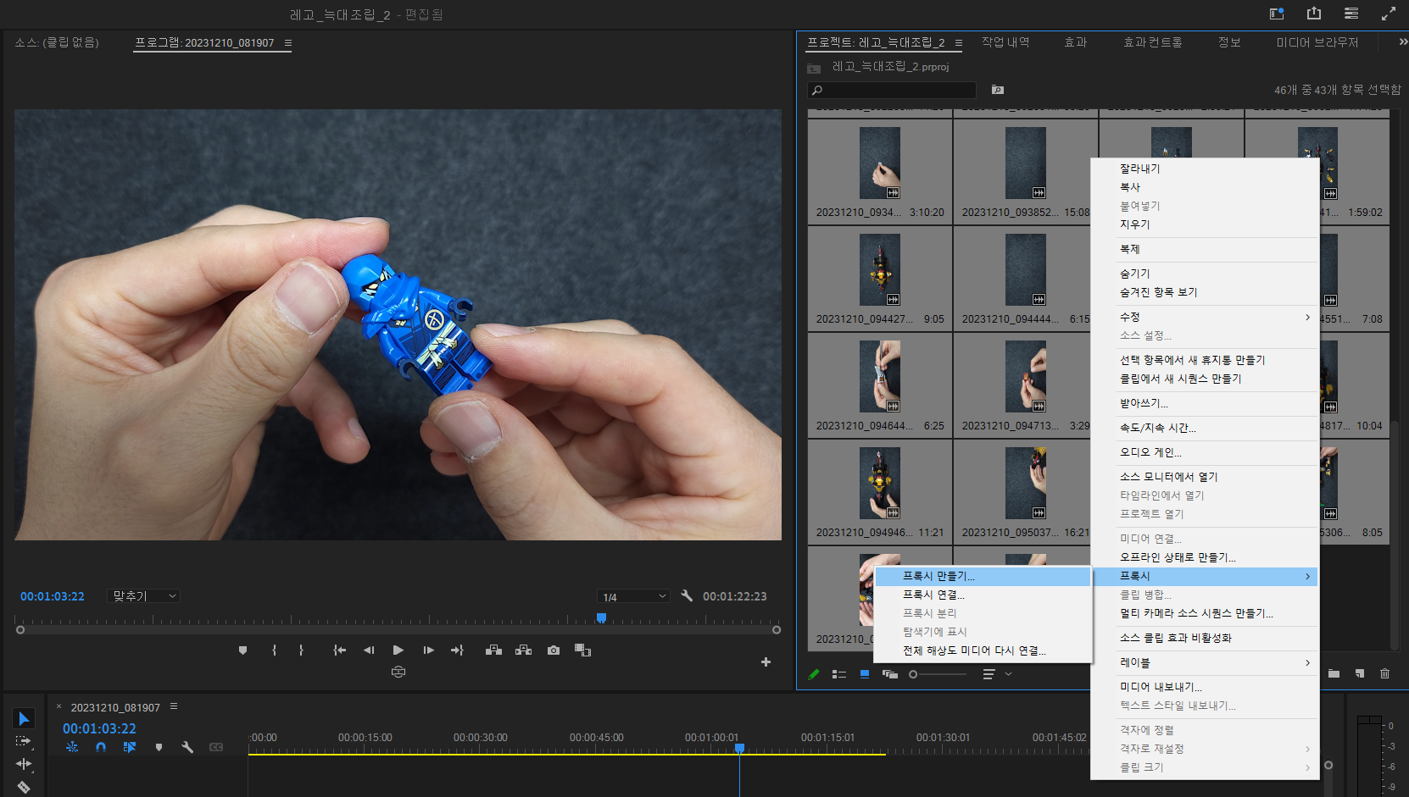The width and height of the screenshot is (1409, 797).
Task: Toggle insert sequences as nests in timeline
Action: pyautogui.click(x=72, y=747)
